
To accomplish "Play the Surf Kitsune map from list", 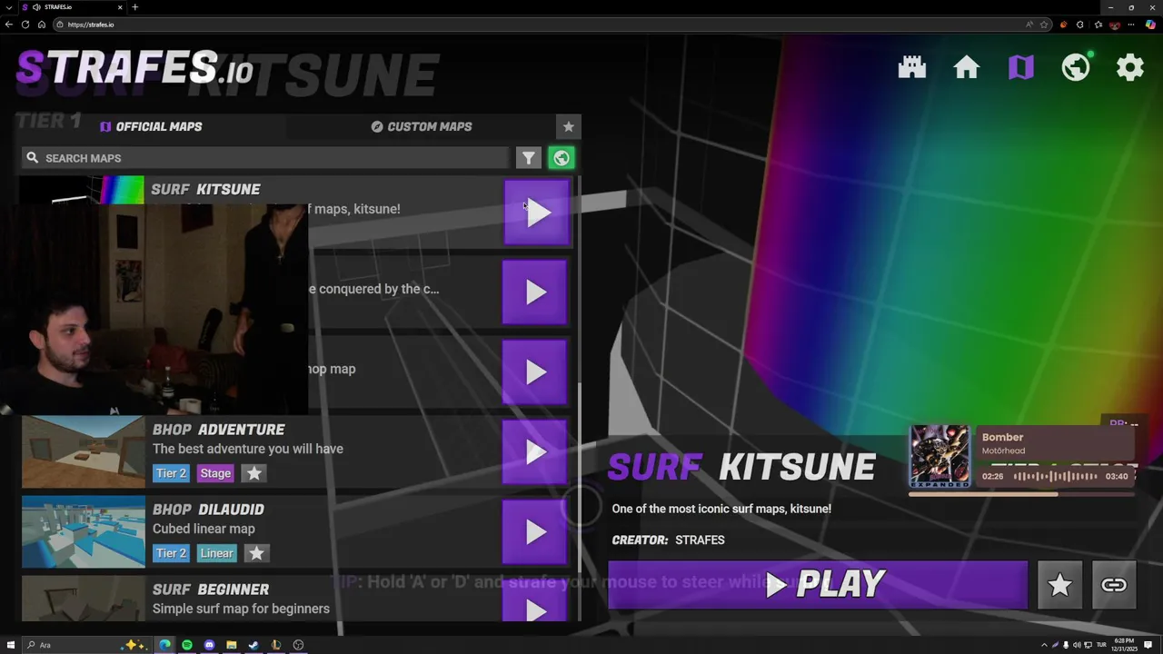I will pos(537,213).
